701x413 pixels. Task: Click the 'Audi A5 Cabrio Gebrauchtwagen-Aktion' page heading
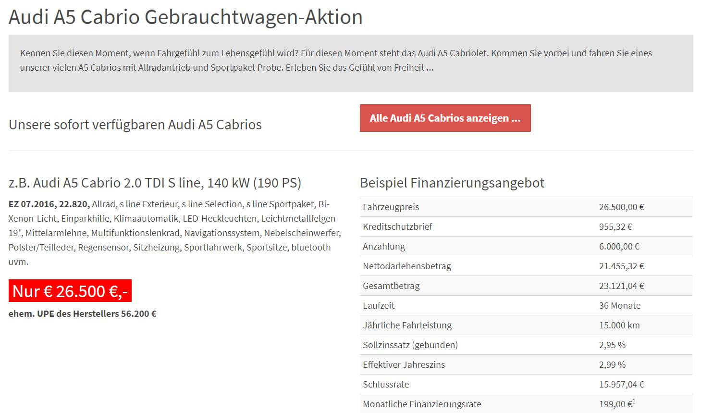pyautogui.click(x=185, y=17)
